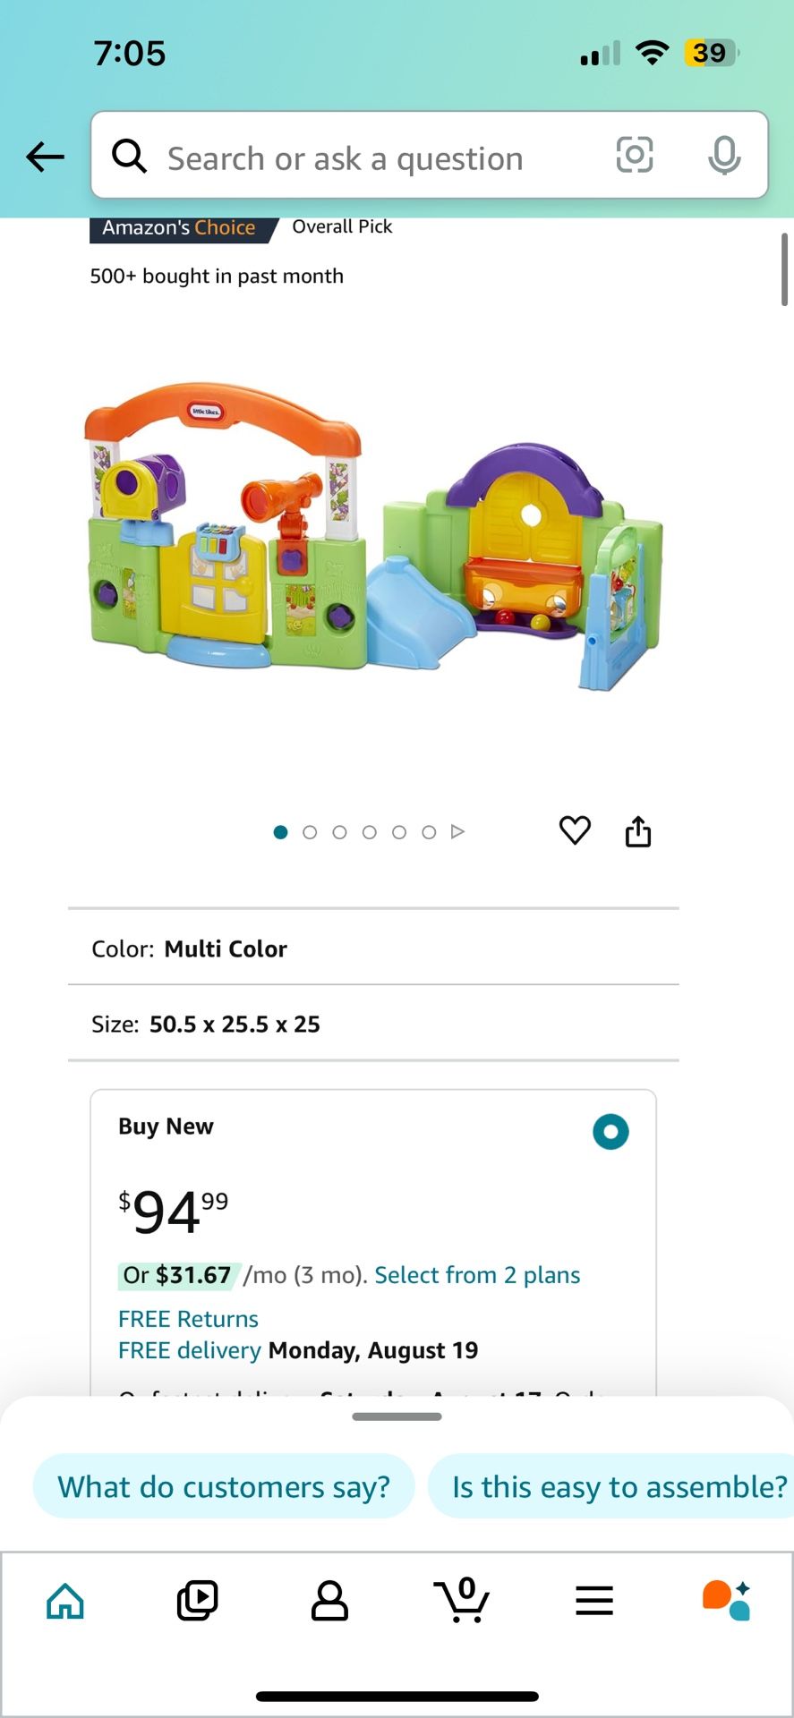The width and height of the screenshot is (794, 1718).
Task: Click the Select from 2 plans link
Action: 477,1275
